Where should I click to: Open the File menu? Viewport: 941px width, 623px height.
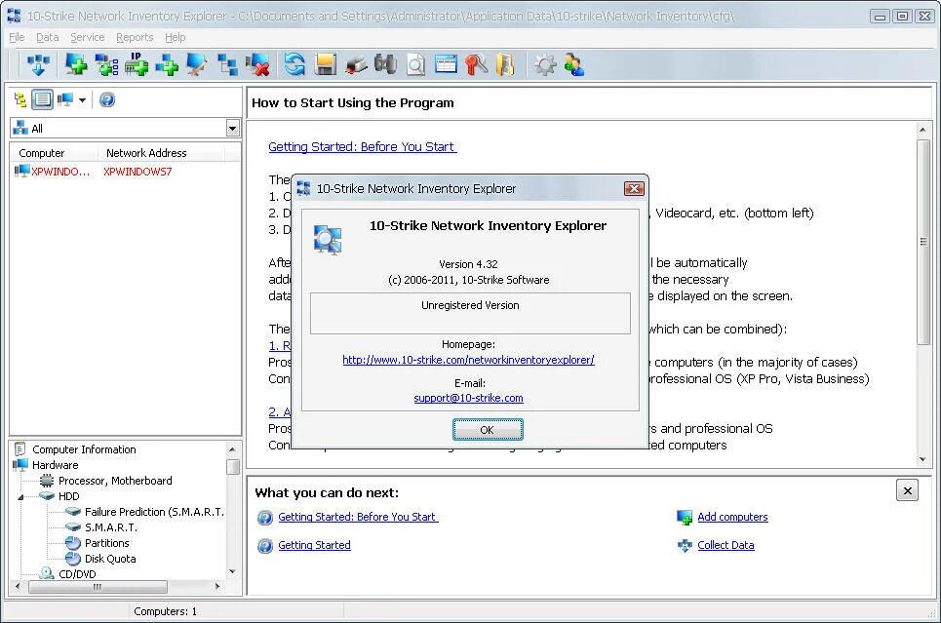pos(17,37)
